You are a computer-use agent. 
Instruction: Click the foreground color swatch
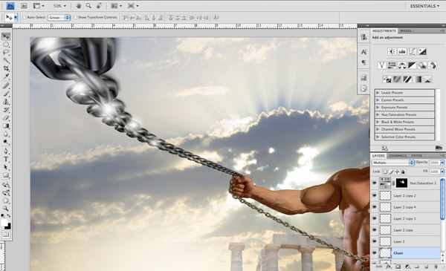(4, 223)
